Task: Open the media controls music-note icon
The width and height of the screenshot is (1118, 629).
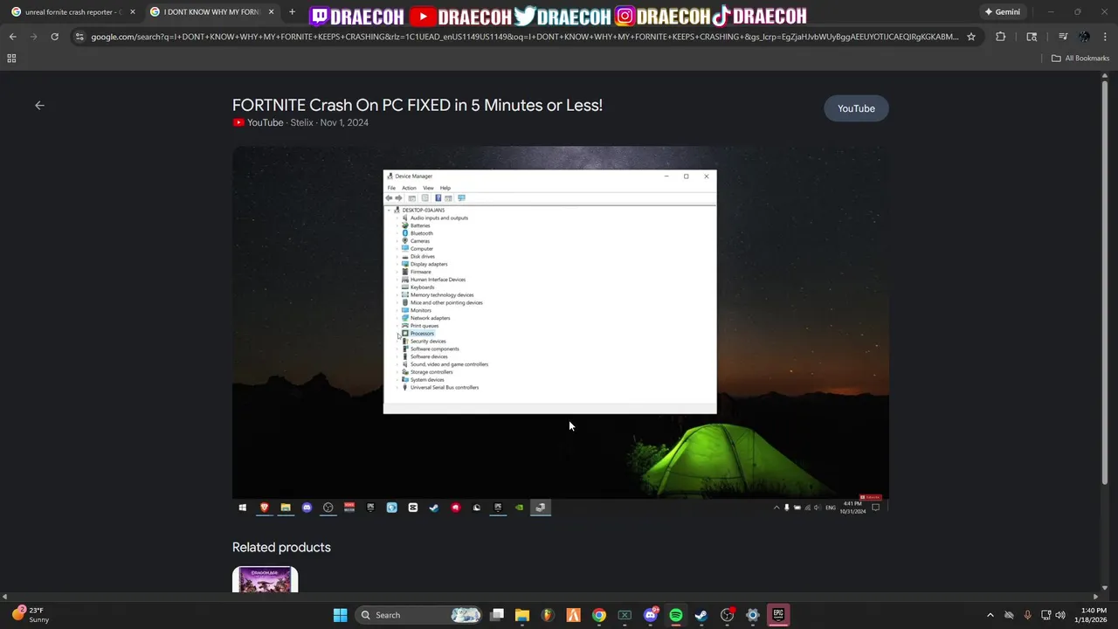Action: point(1063,37)
